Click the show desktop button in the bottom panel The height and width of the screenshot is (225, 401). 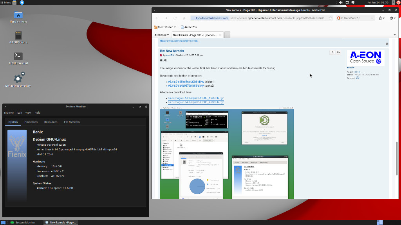coord(3,222)
